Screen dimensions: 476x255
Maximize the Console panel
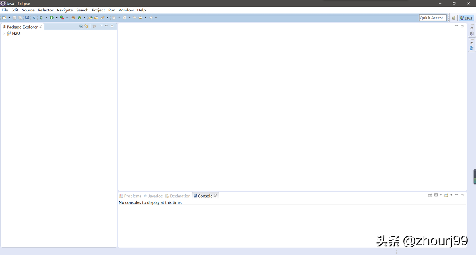(x=462, y=195)
